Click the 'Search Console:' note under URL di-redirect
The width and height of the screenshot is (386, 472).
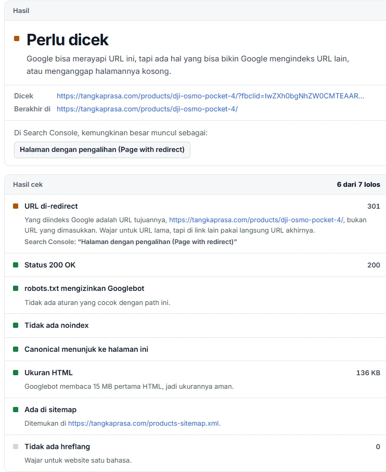(131, 241)
